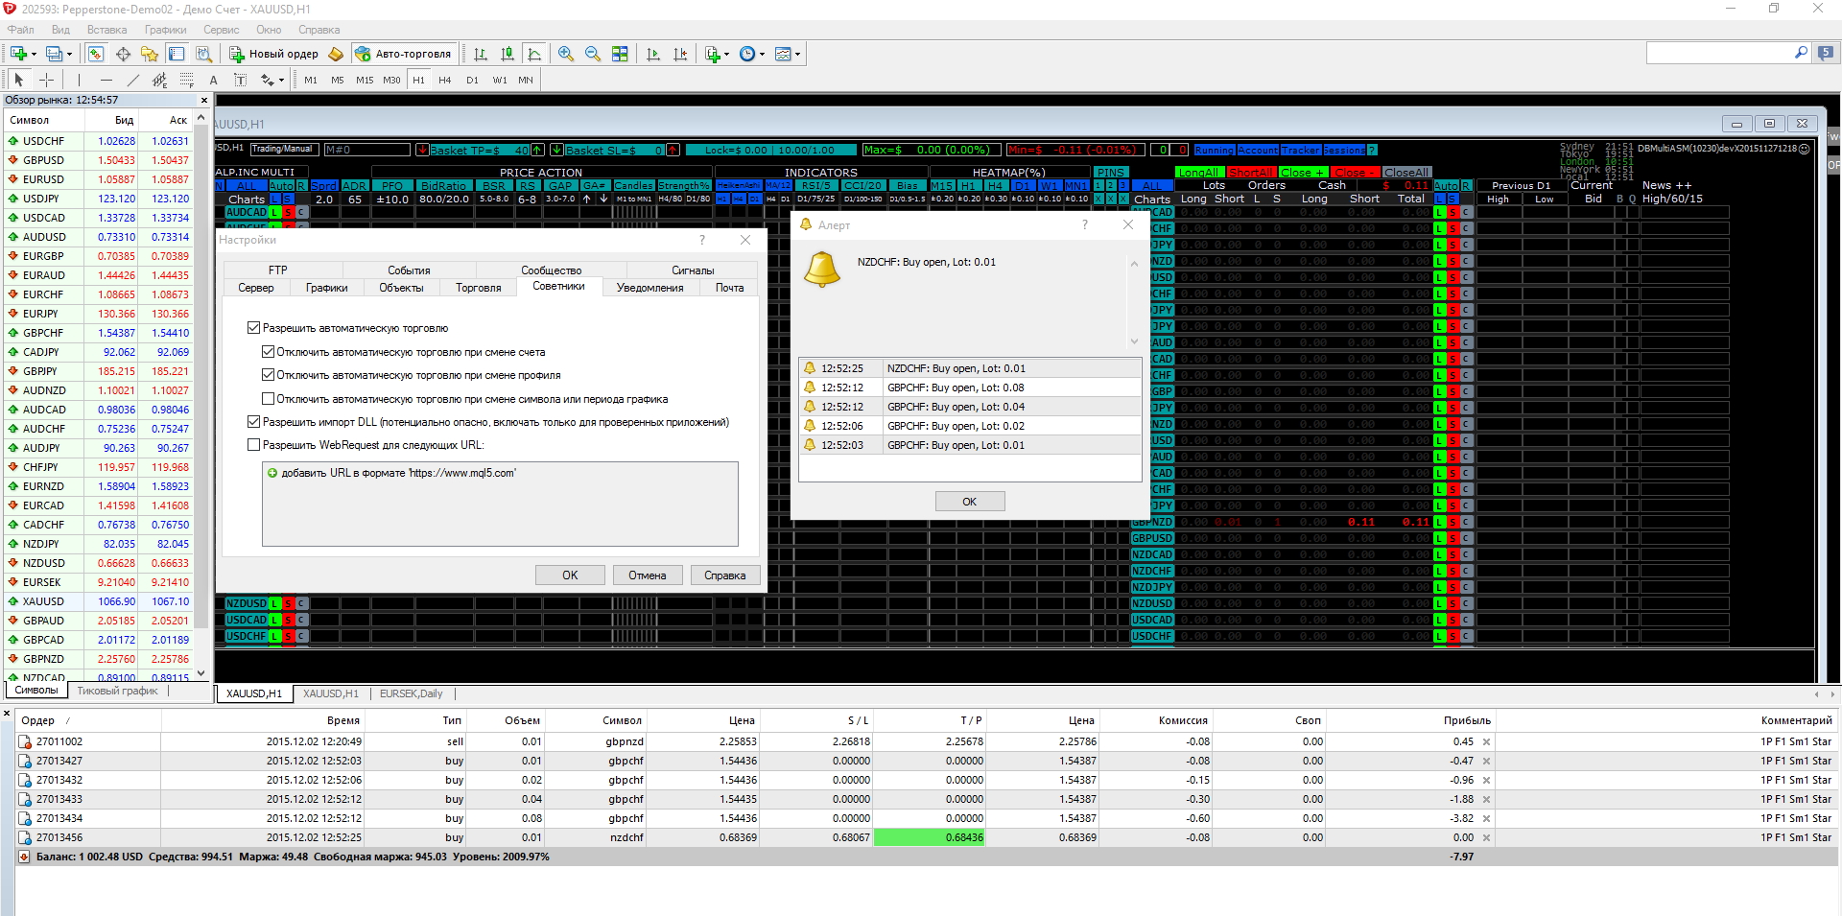
Task: Uncheck Разрешить автоматическую торговлю checkbox
Action: [254, 328]
